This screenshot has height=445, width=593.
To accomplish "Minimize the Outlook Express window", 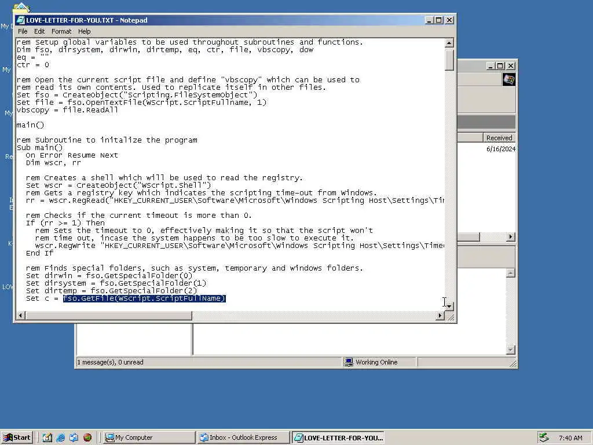I will (490, 66).
